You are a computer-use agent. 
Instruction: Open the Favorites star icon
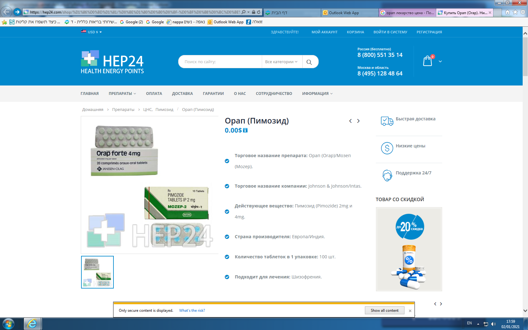(x=515, y=12)
